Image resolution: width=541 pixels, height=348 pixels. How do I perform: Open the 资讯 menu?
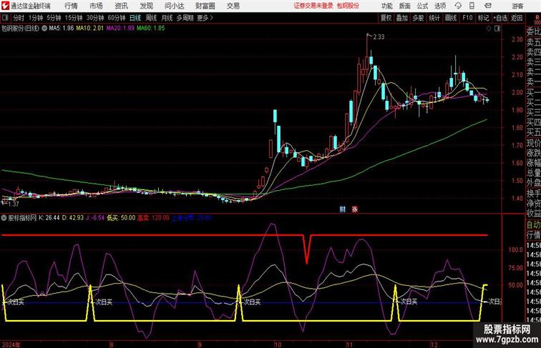coord(121,6)
